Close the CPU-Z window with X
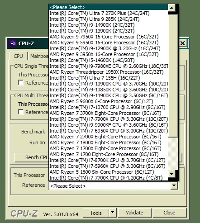The height and width of the screenshot is (223, 200). (182, 43)
